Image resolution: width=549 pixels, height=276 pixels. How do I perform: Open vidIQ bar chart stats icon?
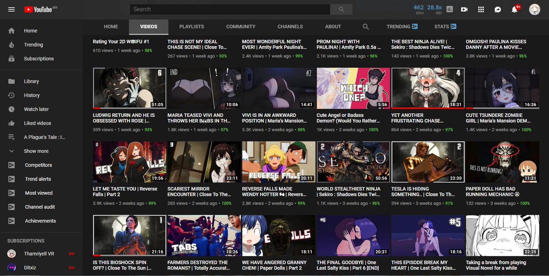(449, 9)
